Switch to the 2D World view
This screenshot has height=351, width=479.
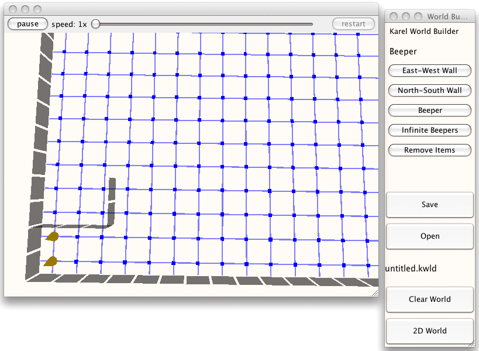(x=429, y=331)
